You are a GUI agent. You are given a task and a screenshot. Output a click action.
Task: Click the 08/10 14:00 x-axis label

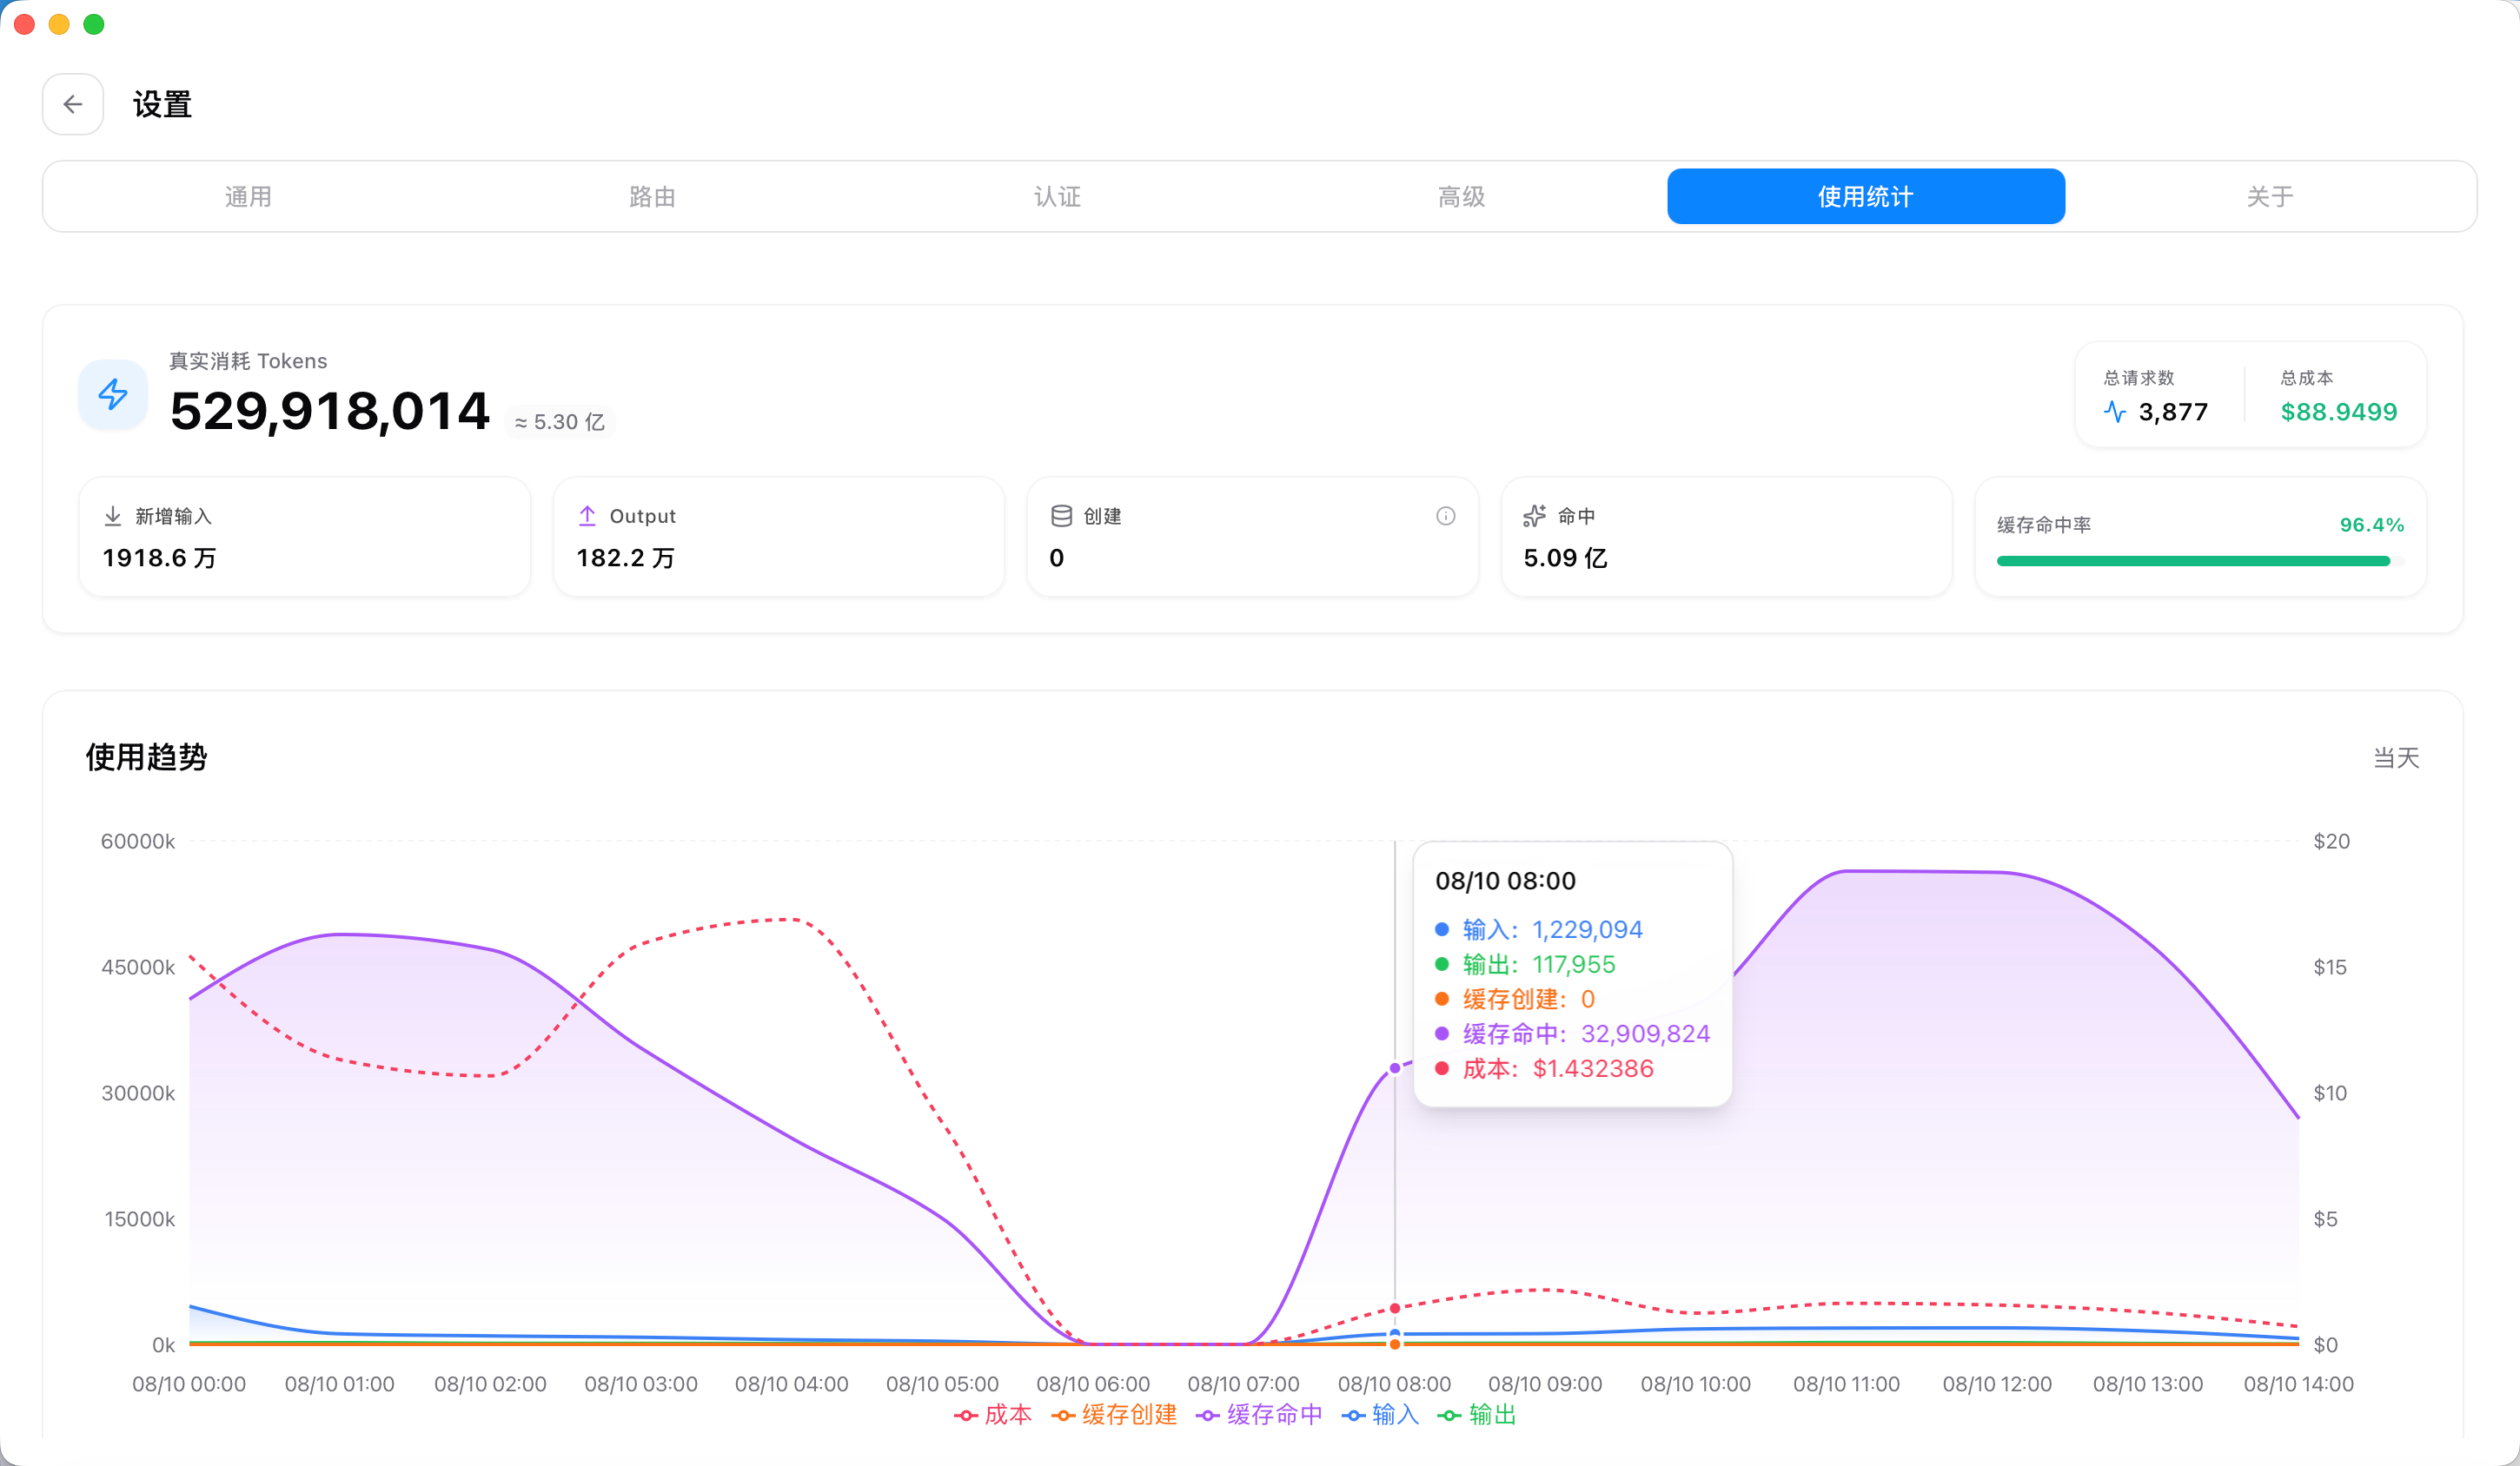2298,1384
